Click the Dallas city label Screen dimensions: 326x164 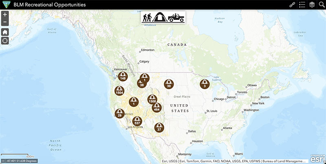192,131
